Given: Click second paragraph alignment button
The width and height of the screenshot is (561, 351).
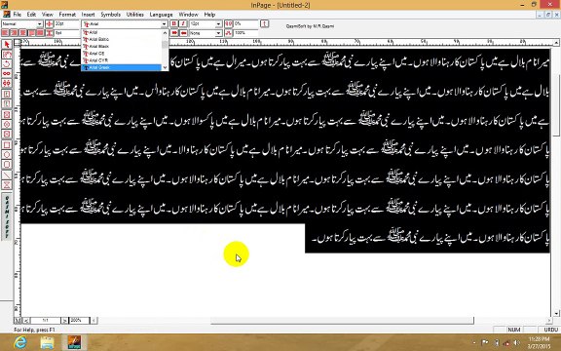Looking at the screenshot, I should (14, 33).
